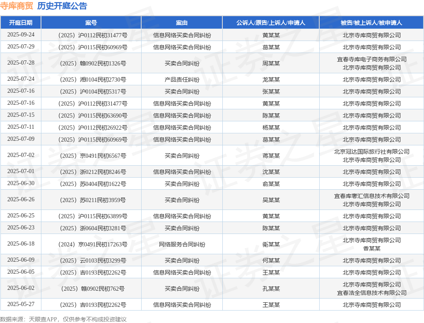
Task: Click the 数据来源 天眼查APP footer note
Action: [63, 319]
